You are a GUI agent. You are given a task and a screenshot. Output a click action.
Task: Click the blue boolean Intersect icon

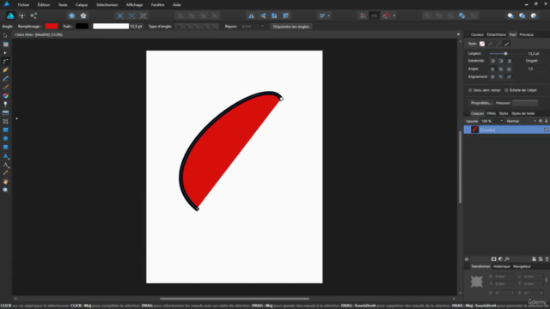(x=462, y=15)
